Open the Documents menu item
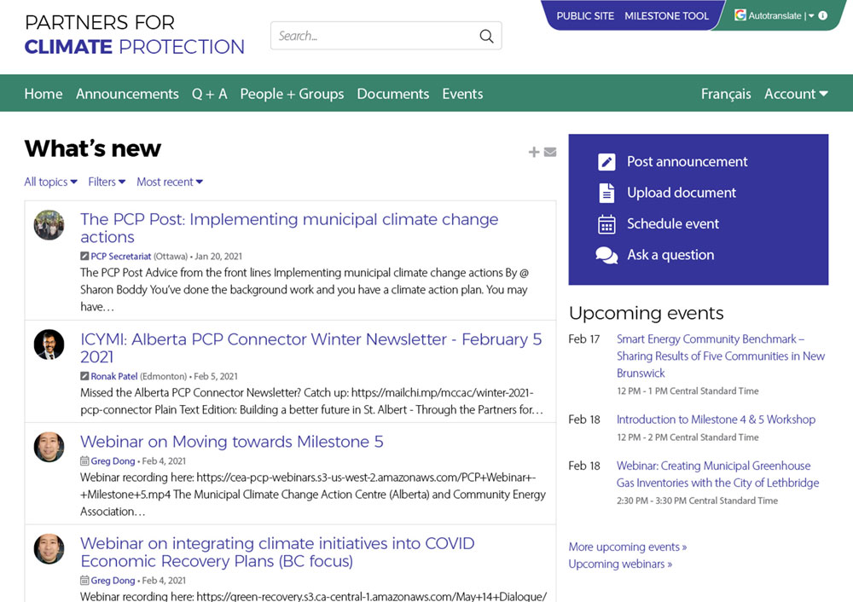 (392, 94)
